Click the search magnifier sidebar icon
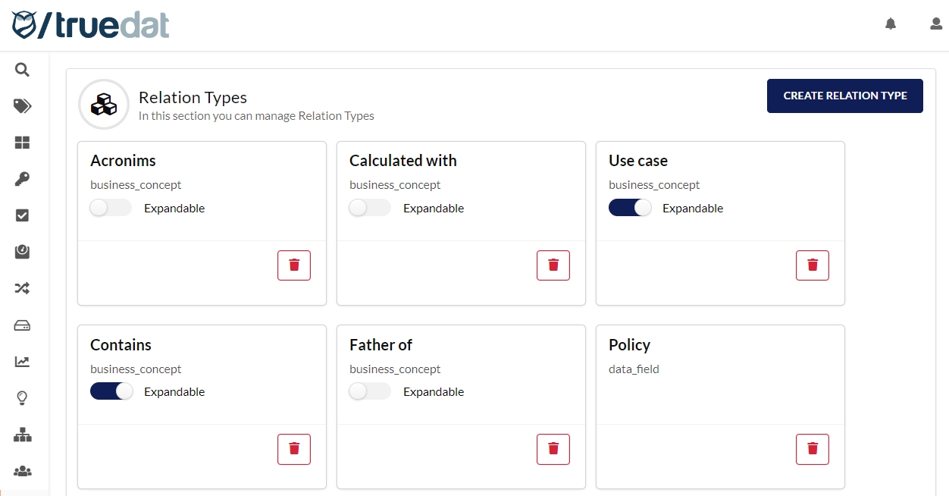Image resolution: width=949 pixels, height=496 pixels. pos(22,70)
